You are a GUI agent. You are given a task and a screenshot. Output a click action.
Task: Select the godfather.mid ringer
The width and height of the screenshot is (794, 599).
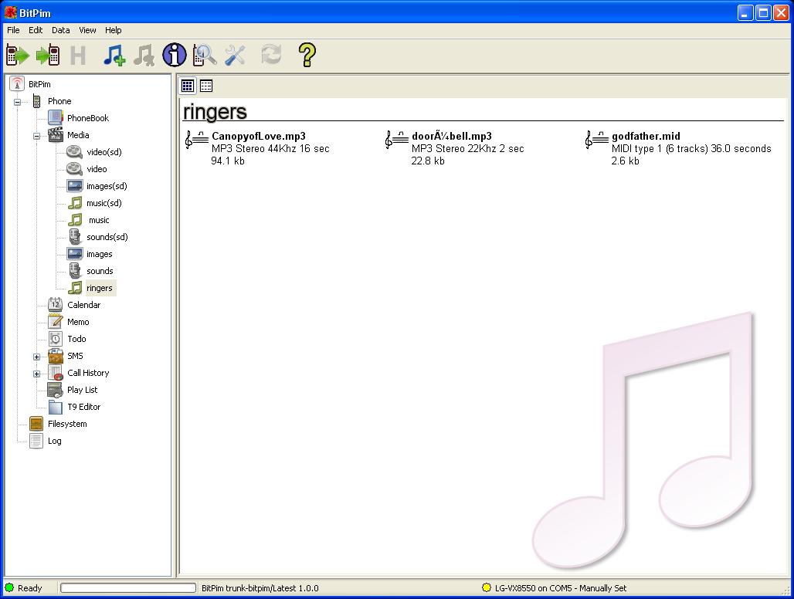(x=646, y=136)
